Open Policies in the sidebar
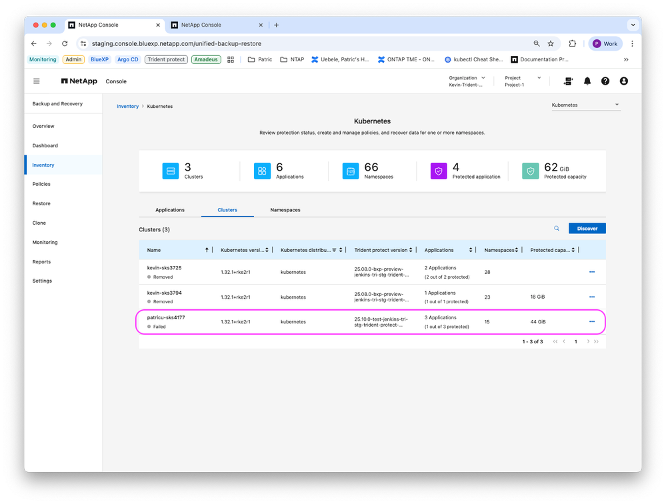This screenshot has width=666, height=504. [x=41, y=184]
